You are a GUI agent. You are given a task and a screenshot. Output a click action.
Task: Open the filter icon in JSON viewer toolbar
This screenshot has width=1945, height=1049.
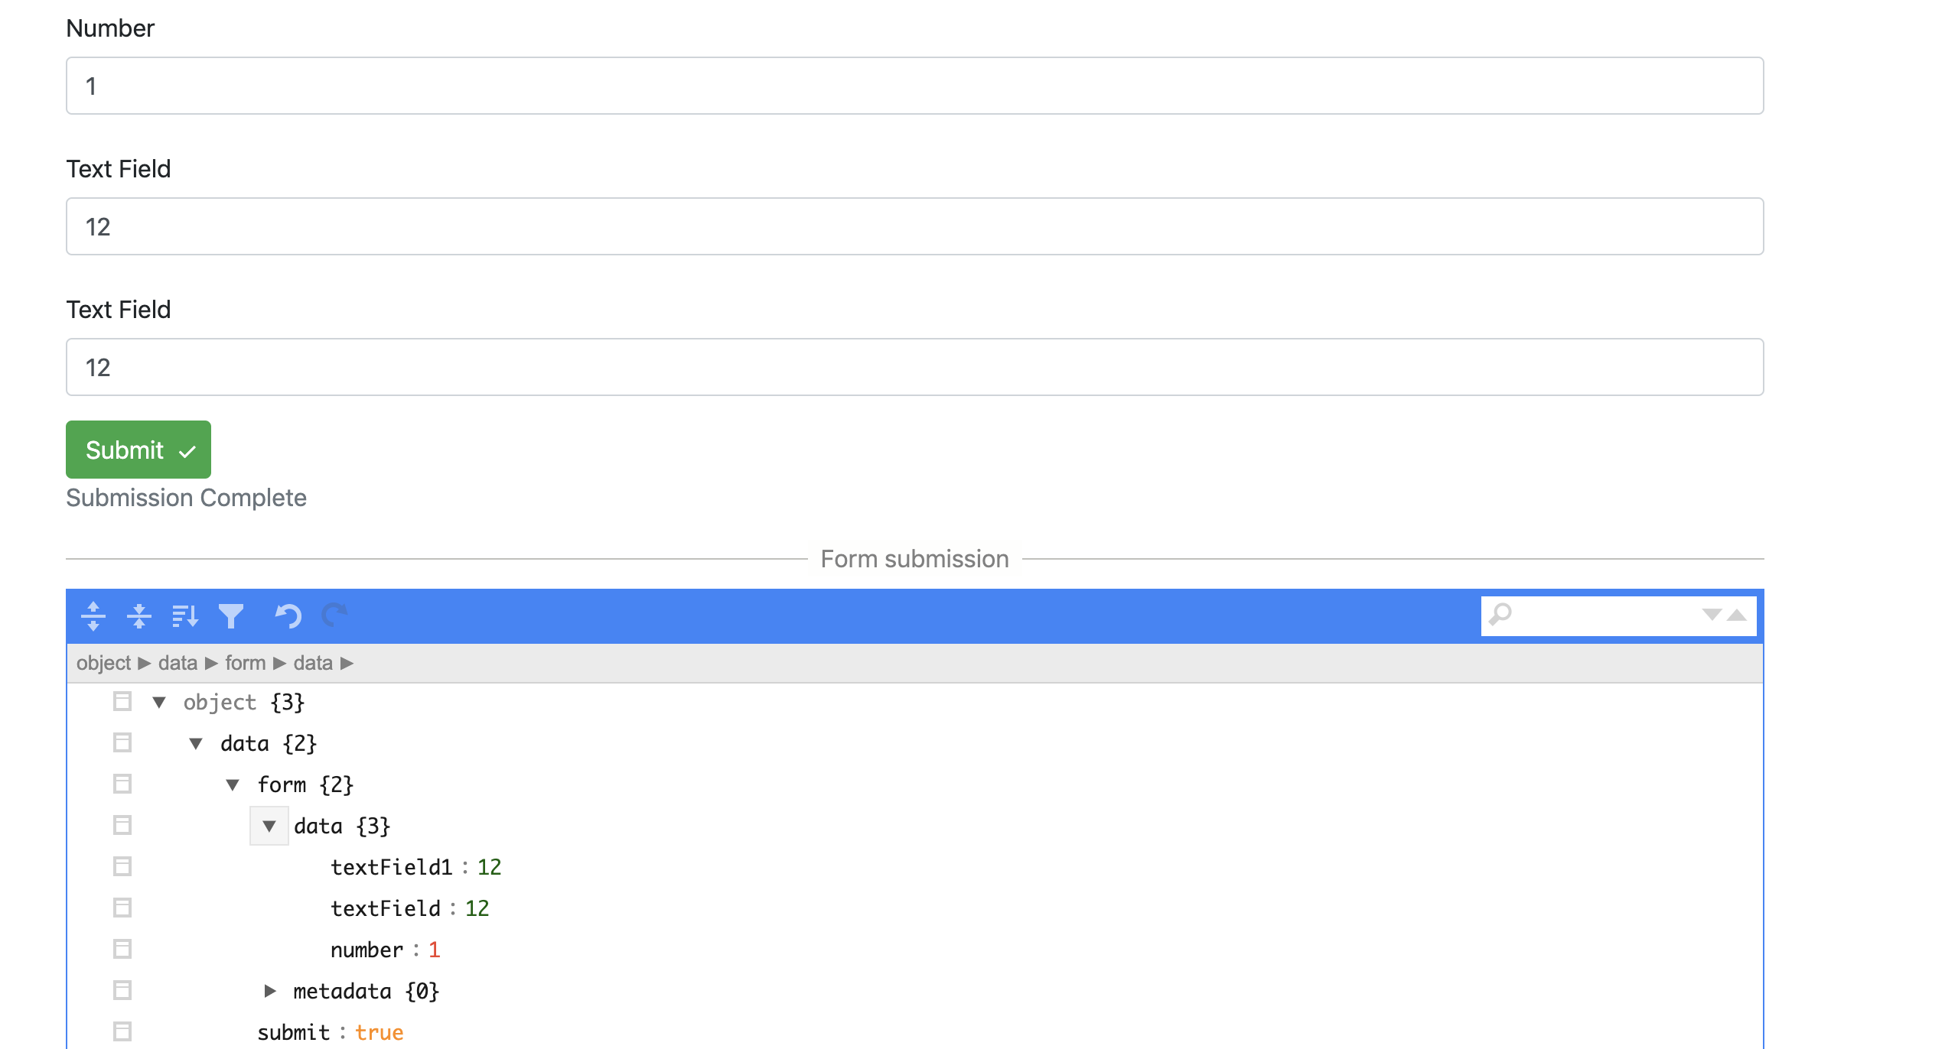232,615
